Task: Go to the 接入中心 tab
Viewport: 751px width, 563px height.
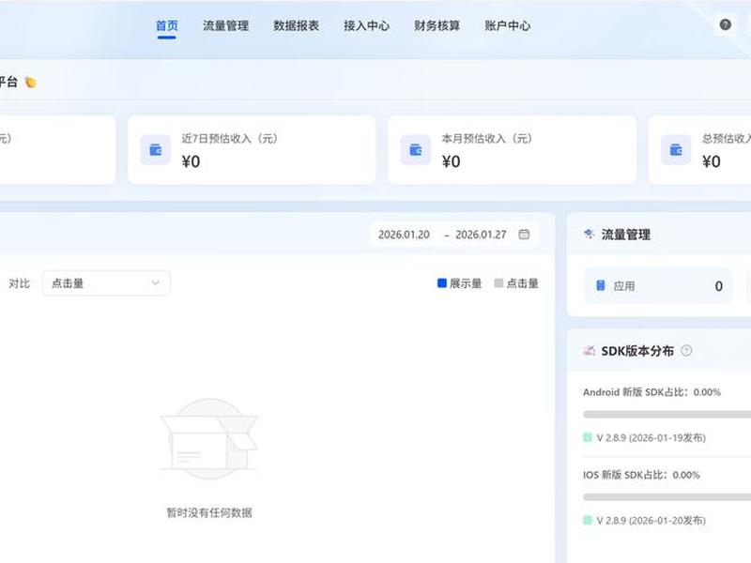Action: tap(366, 25)
